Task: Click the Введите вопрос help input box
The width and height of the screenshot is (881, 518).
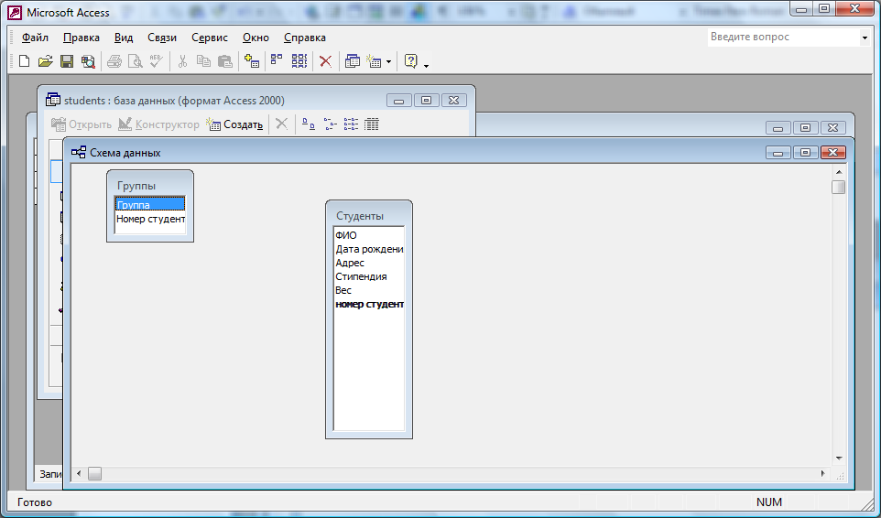Action: [x=783, y=37]
